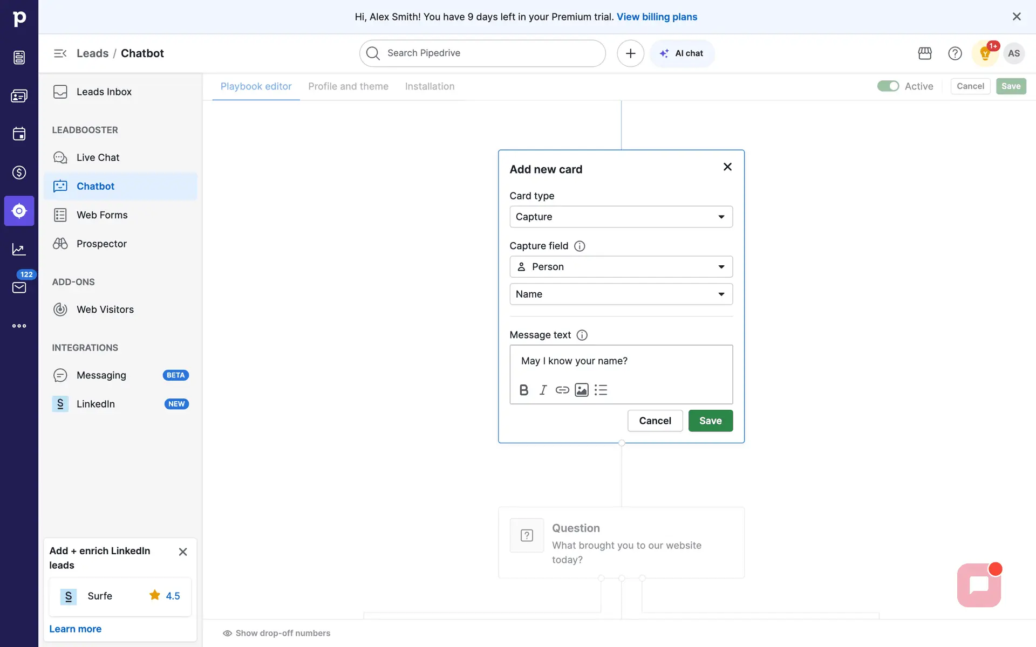1036x647 pixels.
Task: Open the Marketplace icon in header
Action: [925, 53]
